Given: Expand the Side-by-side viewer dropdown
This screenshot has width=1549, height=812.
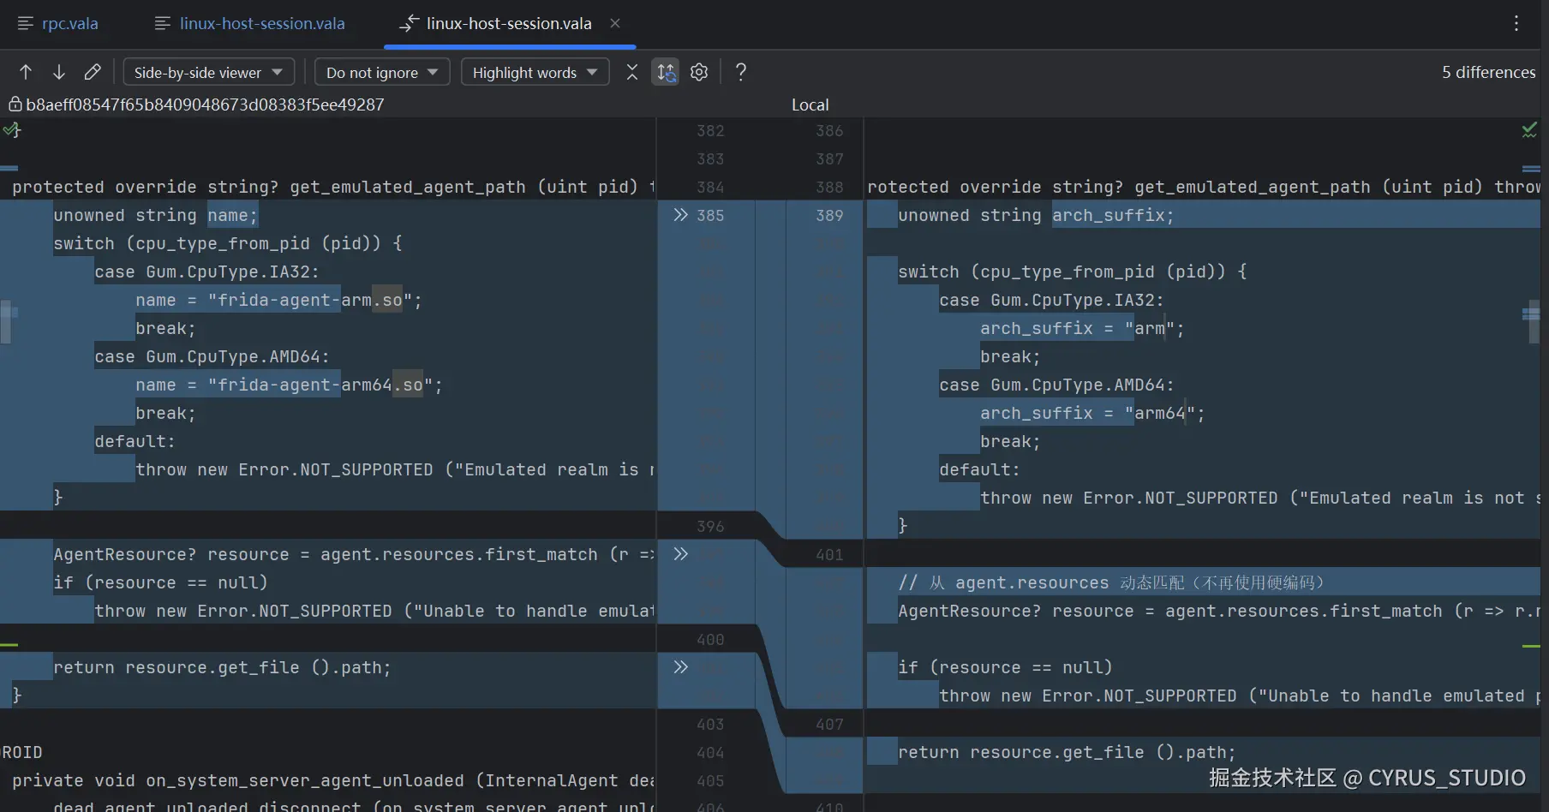Looking at the screenshot, I should [x=208, y=72].
